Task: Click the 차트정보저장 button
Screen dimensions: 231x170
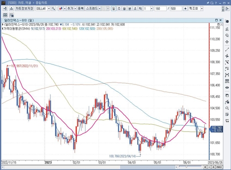Action: [x=24, y=8]
